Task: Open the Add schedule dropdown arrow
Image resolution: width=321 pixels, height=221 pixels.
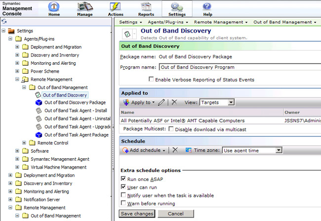Action: (x=164, y=150)
